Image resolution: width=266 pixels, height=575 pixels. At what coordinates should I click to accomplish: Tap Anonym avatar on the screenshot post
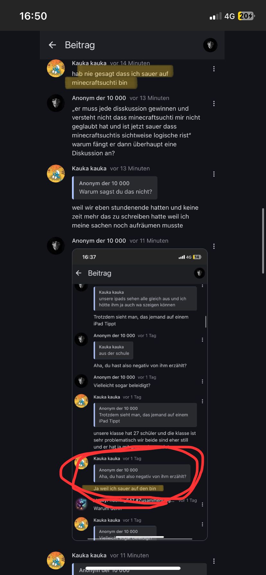point(56,246)
